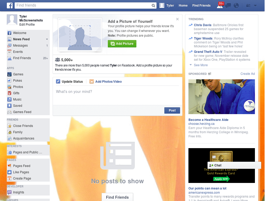This screenshot has height=201, width=268.
Task: Click the healthcare aide ad image
Action: pyautogui.click(x=221, y=97)
